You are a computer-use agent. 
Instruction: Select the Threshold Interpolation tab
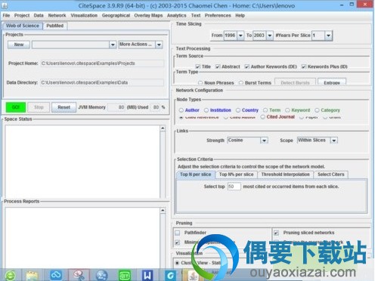point(285,174)
